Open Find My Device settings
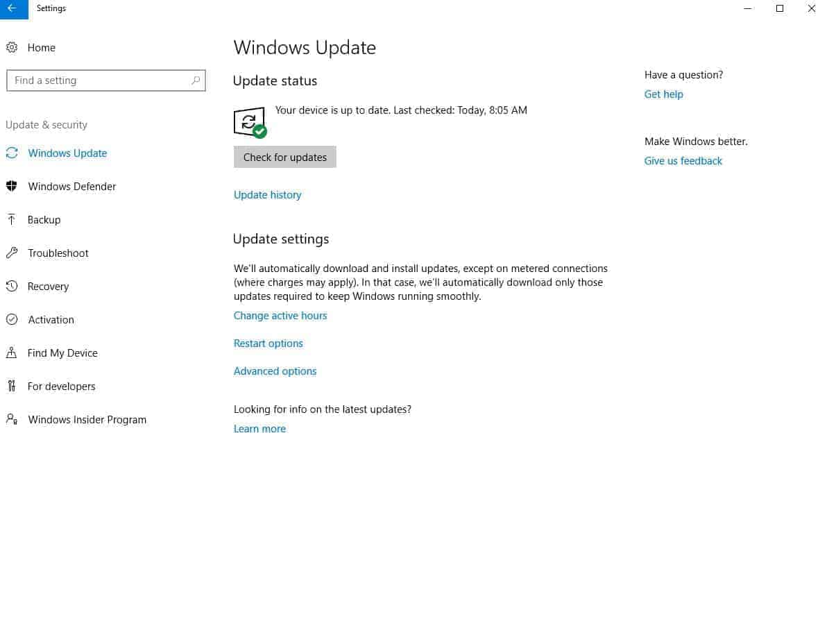The width and height of the screenshot is (827, 644). click(62, 353)
